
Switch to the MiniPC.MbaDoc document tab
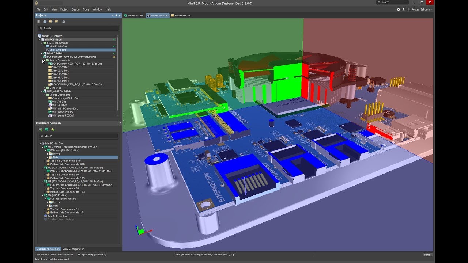click(x=158, y=16)
